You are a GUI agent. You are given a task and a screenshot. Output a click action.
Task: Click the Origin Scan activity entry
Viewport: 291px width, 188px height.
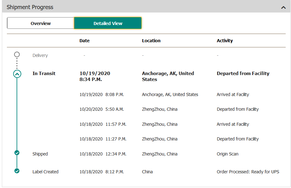pyautogui.click(x=227, y=154)
